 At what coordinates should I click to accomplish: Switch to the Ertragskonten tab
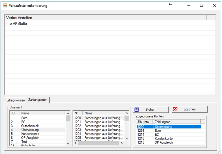pyautogui.click(x=16, y=100)
